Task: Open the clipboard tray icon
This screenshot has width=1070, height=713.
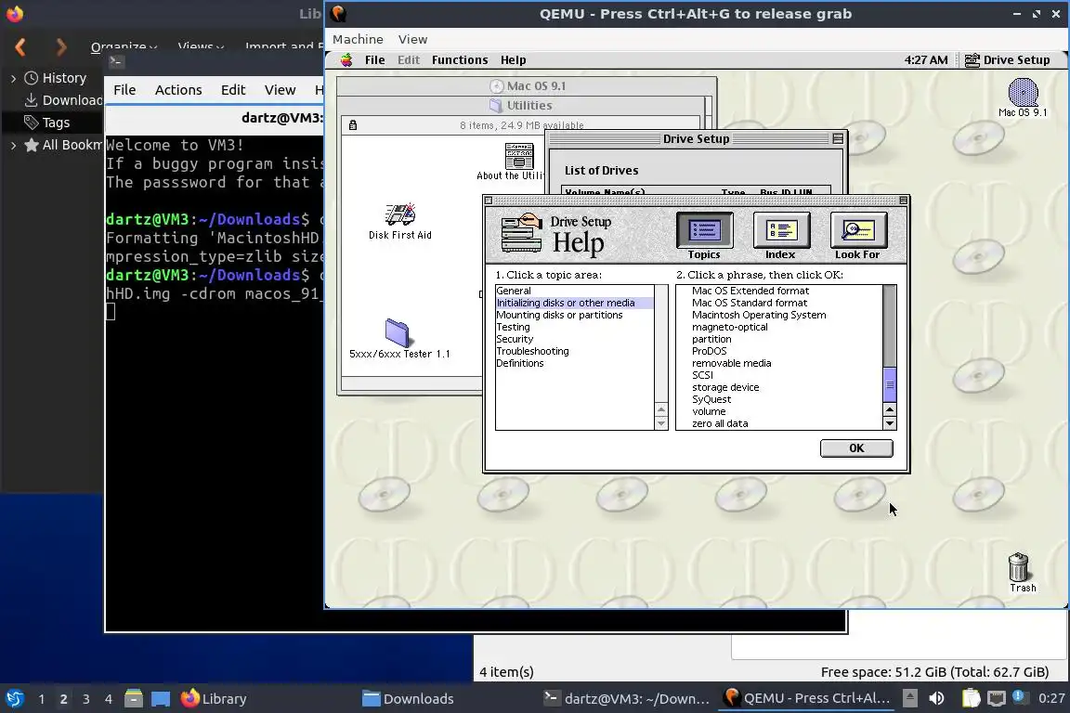Action: [971, 698]
